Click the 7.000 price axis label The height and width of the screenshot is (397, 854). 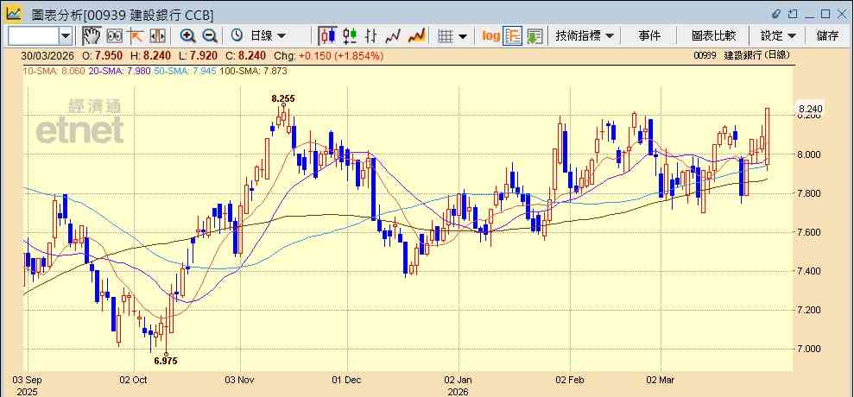click(810, 349)
